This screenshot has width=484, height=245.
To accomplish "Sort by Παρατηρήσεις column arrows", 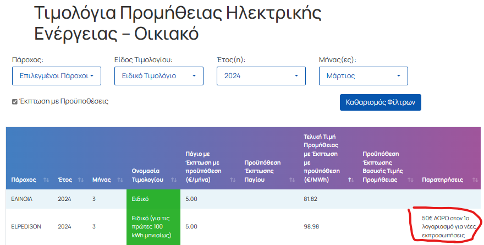I will coord(475,180).
